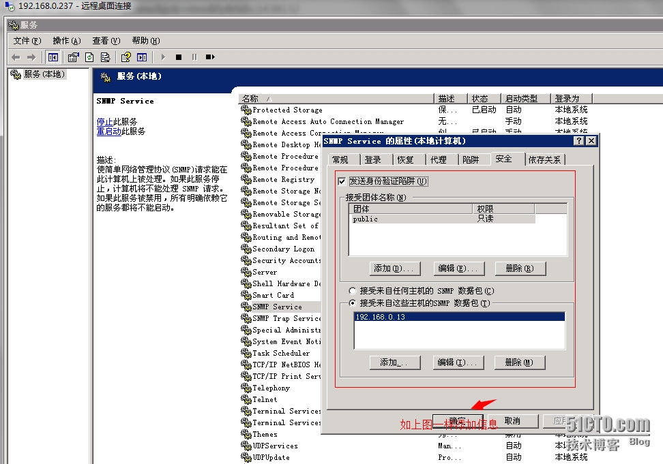Click the gear icon beside Task Scheduler
The width and height of the screenshot is (663, 464).
point(246,353)
